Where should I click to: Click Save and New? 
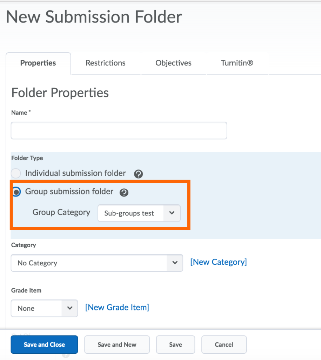pyautogui.click(x=117, y=345)
